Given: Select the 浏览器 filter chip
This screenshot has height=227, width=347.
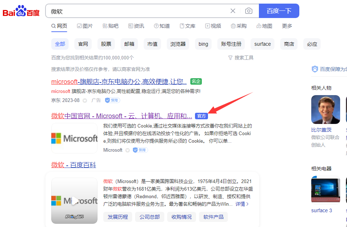Looking at the screenshot, I should (x=178, y=44).
